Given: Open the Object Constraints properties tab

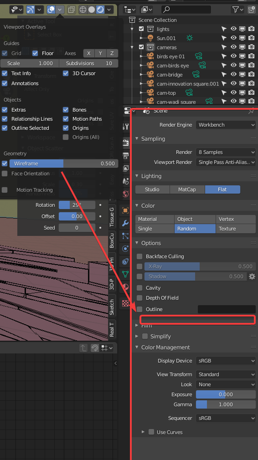Looking at the screenshot, I should 126,261.
